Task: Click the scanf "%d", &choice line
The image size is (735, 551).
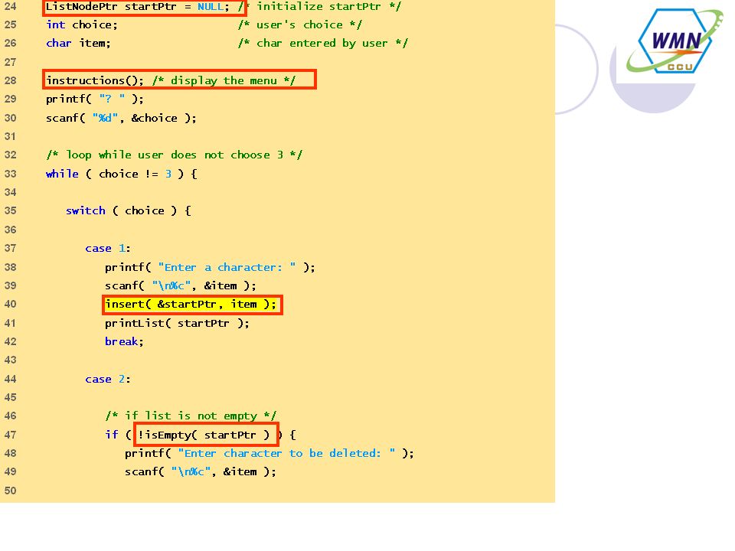Action: (x=121, y=118)
